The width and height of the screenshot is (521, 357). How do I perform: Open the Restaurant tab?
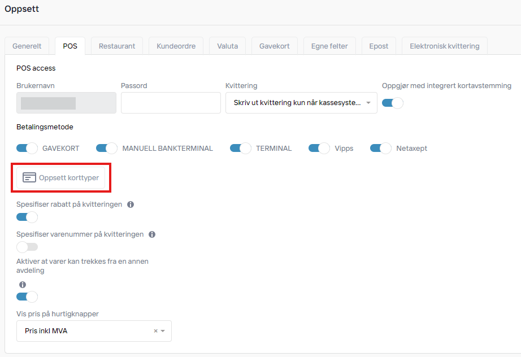pos(117,46)
